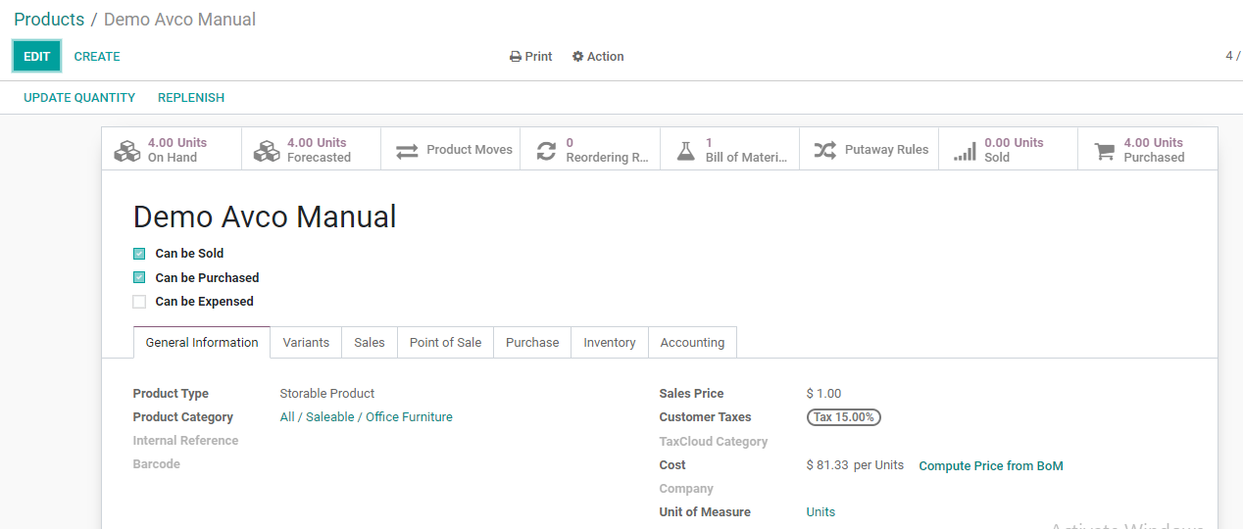Click the Tax 15.00% tag

coord(843,417)
